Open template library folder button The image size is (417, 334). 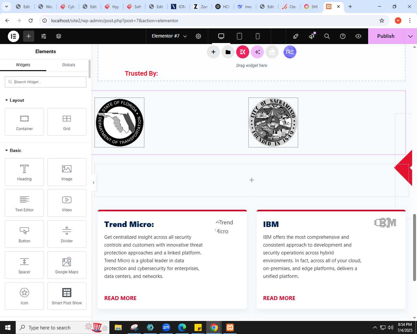228,52
